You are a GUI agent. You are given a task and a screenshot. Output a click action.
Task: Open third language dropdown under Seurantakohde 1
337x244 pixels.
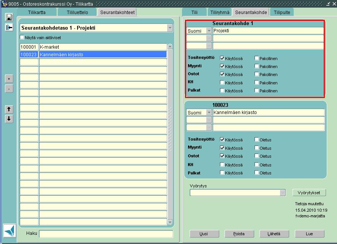[209, 46]
